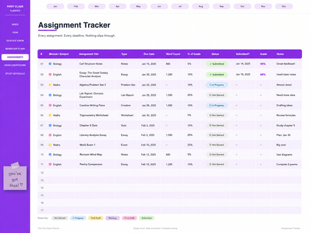Click In Progress status for Algebra Problem Set 3

[x=216, y=85]
